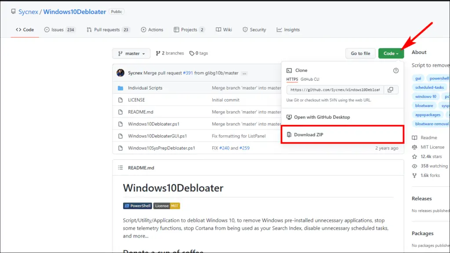Click the README.md table of contents list icon
Viewport: 450px width, 253px height.
click(120, 168)
